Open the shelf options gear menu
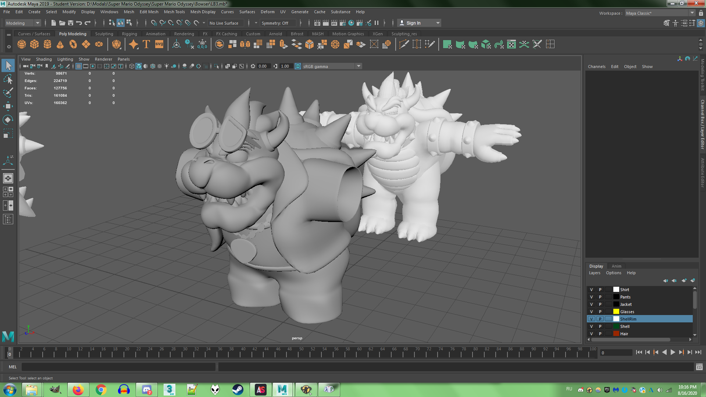This screenshot has width=706, height=397. (9, 47)
